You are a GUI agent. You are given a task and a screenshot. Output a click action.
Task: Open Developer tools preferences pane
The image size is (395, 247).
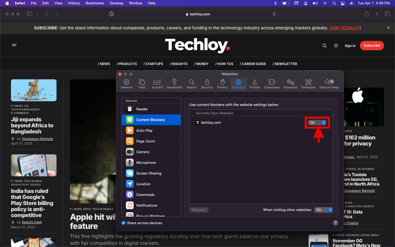(x=308, y=84)
